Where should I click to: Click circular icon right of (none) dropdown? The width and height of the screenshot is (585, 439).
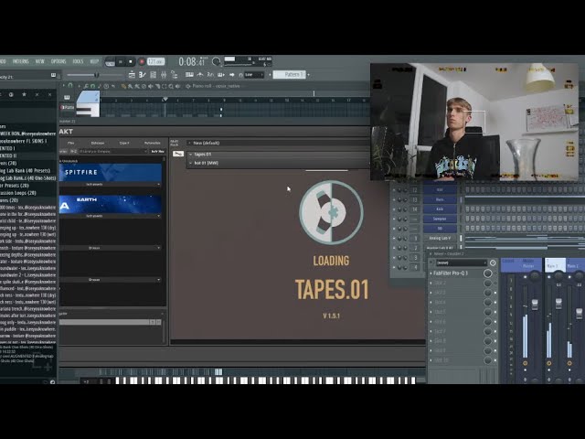point(493,262)
